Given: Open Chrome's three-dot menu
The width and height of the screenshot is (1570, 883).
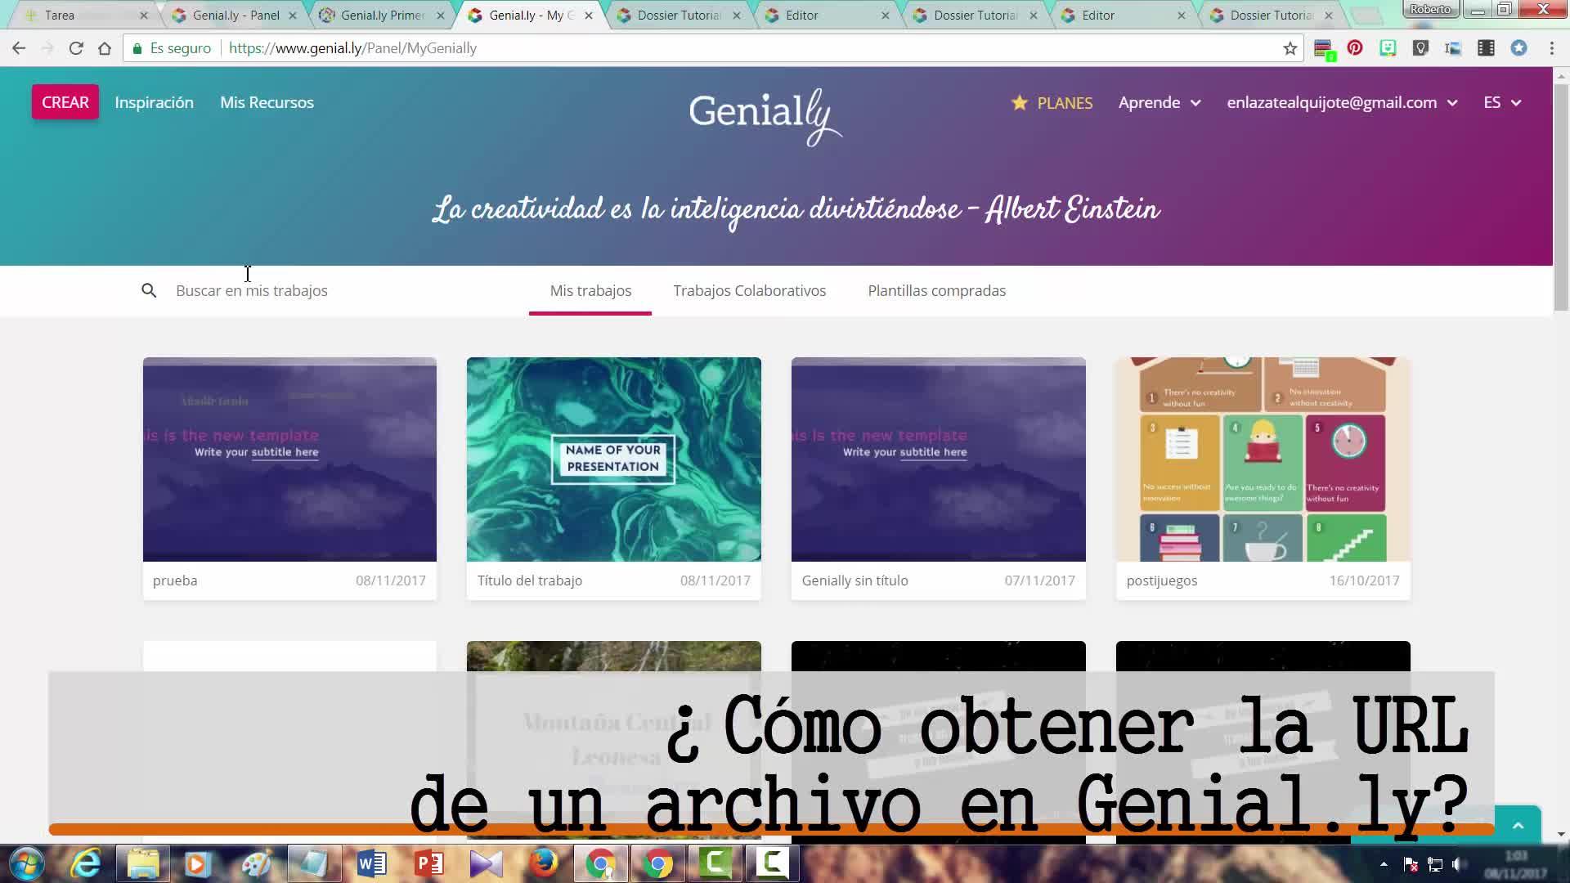Looking at the screenshot, I should [x=1551, y=48].
